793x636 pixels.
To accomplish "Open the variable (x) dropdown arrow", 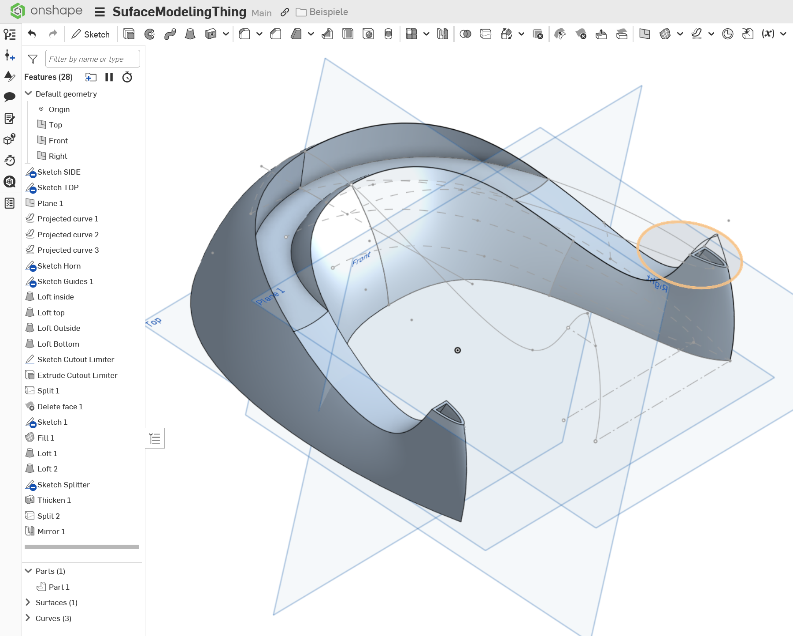I will click(x=783, y=34).
